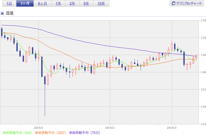Image resolution: width=206 pixels, height=135 pixels.
Task: Click the 120 price axis label
Action: pyautogui.click(x=203, y=107)
